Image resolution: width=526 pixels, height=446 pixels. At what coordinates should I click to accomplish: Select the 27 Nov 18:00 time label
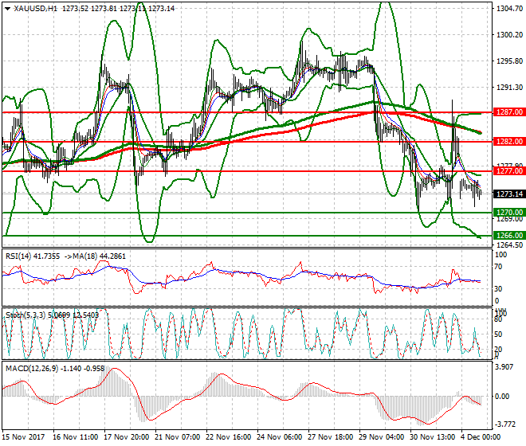(x=331, y=437)
